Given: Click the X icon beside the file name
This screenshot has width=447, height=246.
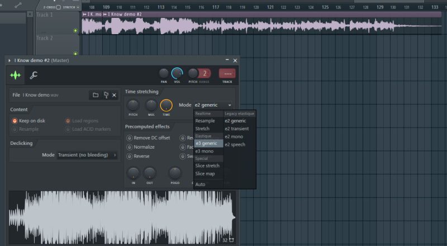Looking at the screenshot, I should coord(114,95).
